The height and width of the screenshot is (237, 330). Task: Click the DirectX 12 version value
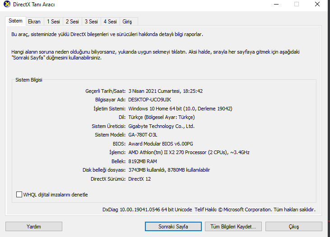coord(139,179)
